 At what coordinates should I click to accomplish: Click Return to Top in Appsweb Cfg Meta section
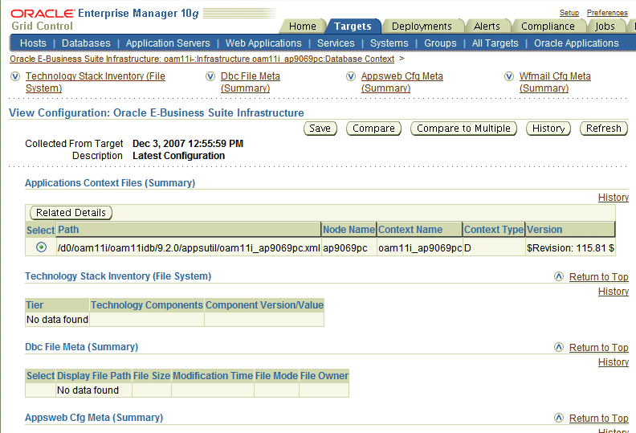(599, 419)
